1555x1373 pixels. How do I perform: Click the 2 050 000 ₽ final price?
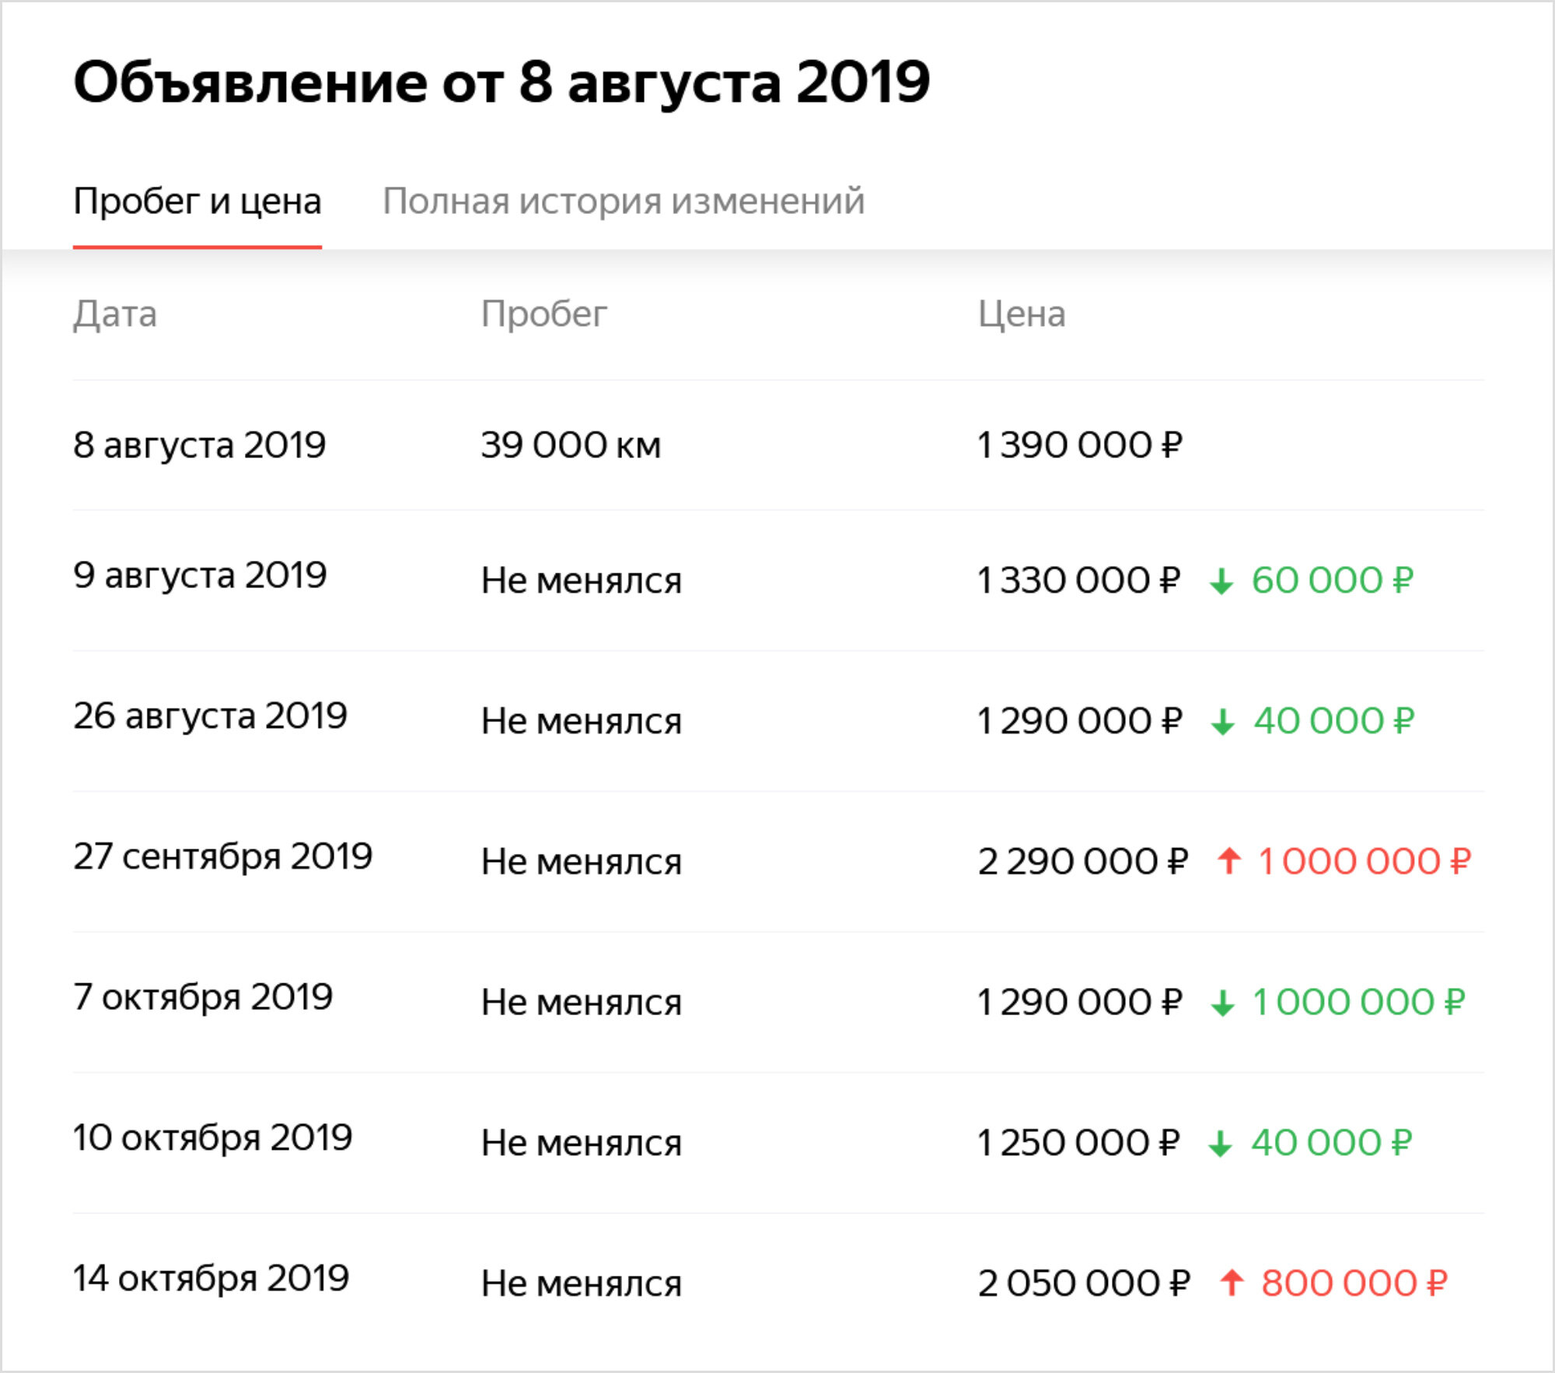click(1084, 1283)
